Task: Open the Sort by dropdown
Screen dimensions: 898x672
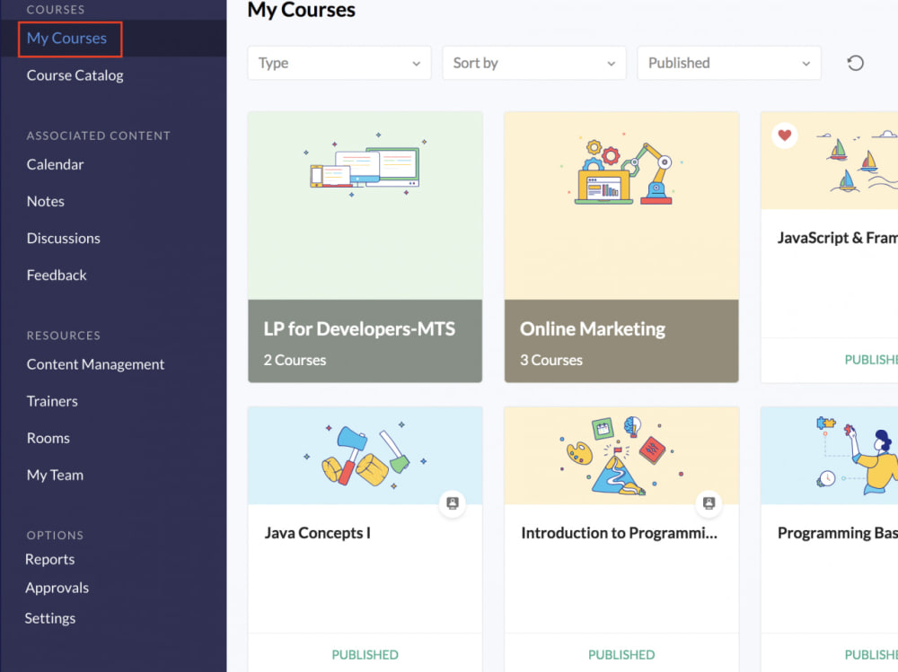Action: [x=533, y=63]
